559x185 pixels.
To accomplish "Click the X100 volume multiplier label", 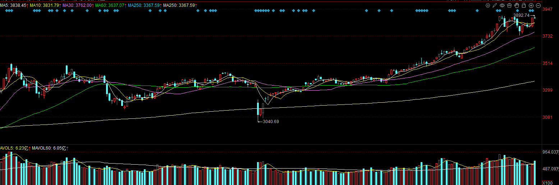I will tap(548, 182).
